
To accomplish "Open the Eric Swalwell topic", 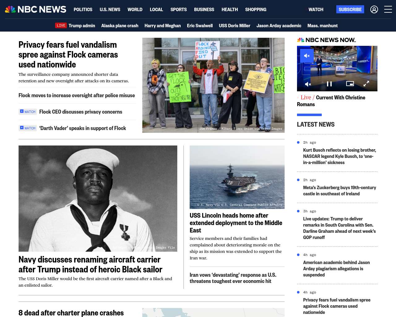I will (x=200, y=26).
